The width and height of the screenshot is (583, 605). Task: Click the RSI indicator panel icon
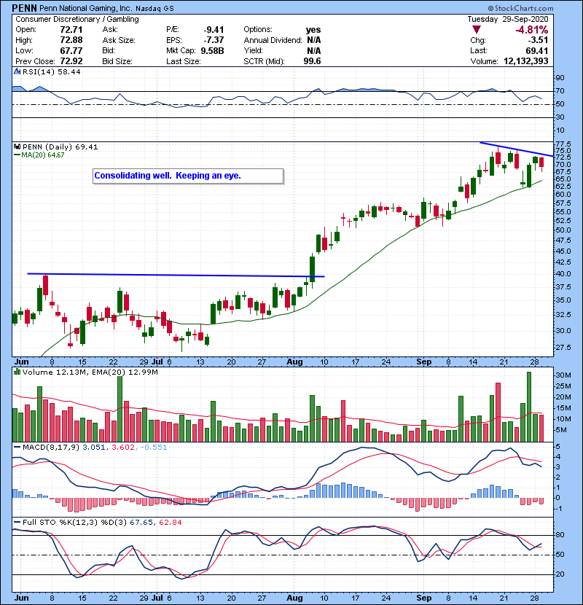click(x=17, y=71)
